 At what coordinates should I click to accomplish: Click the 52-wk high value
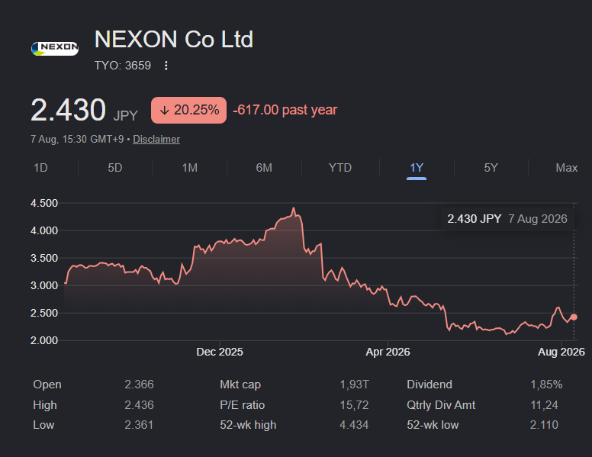(354, 425)
